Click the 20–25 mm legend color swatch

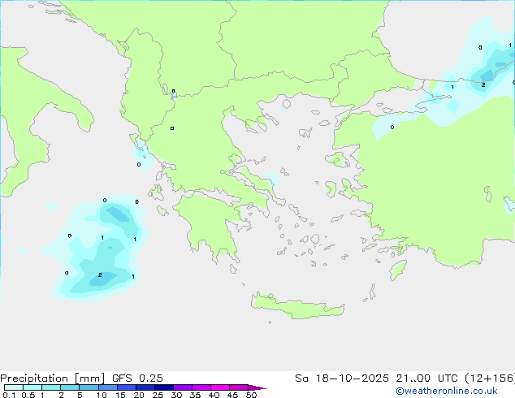click(145, 387)
